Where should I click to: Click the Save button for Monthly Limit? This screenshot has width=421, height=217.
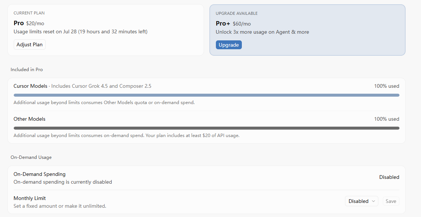391,201
